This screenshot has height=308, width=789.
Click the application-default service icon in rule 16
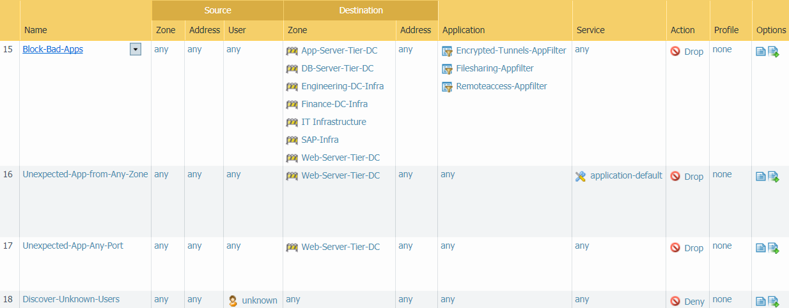pyautogui.click(x=581, y=176)
